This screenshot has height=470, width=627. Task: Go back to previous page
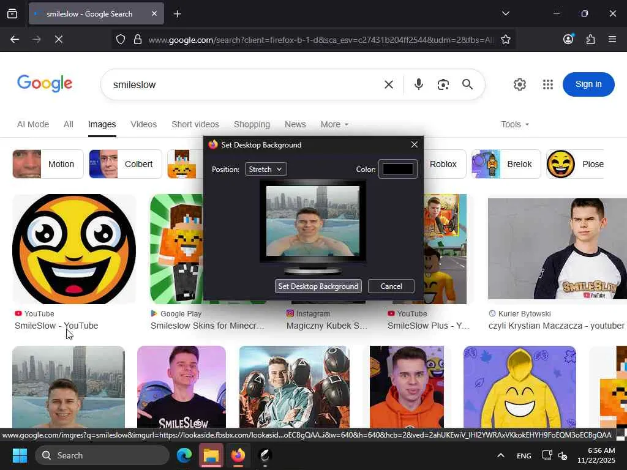tap(15, 39)
